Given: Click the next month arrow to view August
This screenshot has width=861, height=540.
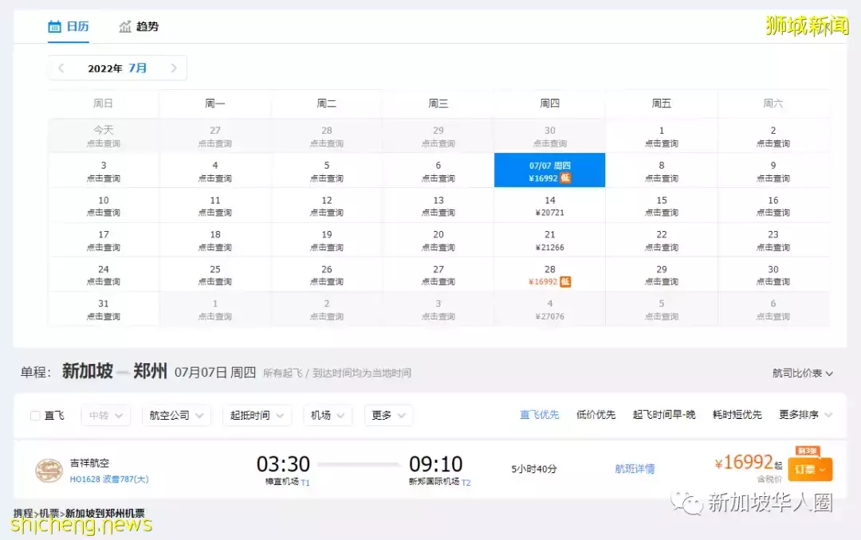Looking at the screenshot, I should (174, 68).
